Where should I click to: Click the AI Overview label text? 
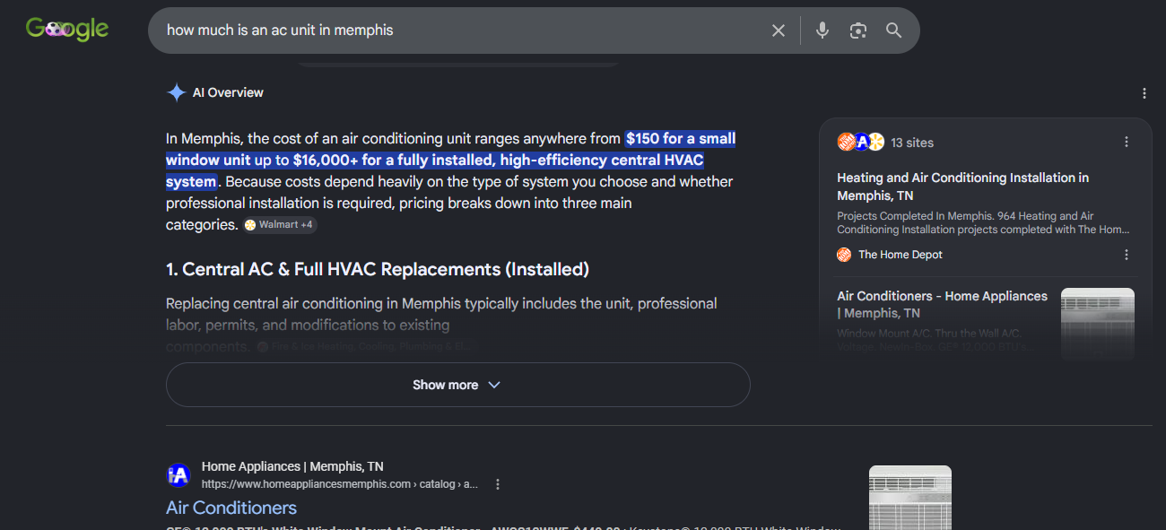[228, 92]
